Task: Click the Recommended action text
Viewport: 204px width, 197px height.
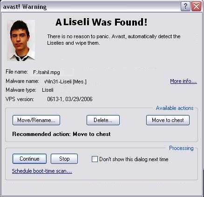Action: [61, 134]
